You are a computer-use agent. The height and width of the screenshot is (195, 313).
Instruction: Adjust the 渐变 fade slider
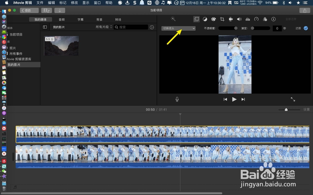tap(260, 28)
